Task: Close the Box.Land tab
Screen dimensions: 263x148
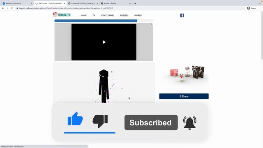Action: [32, 3]
